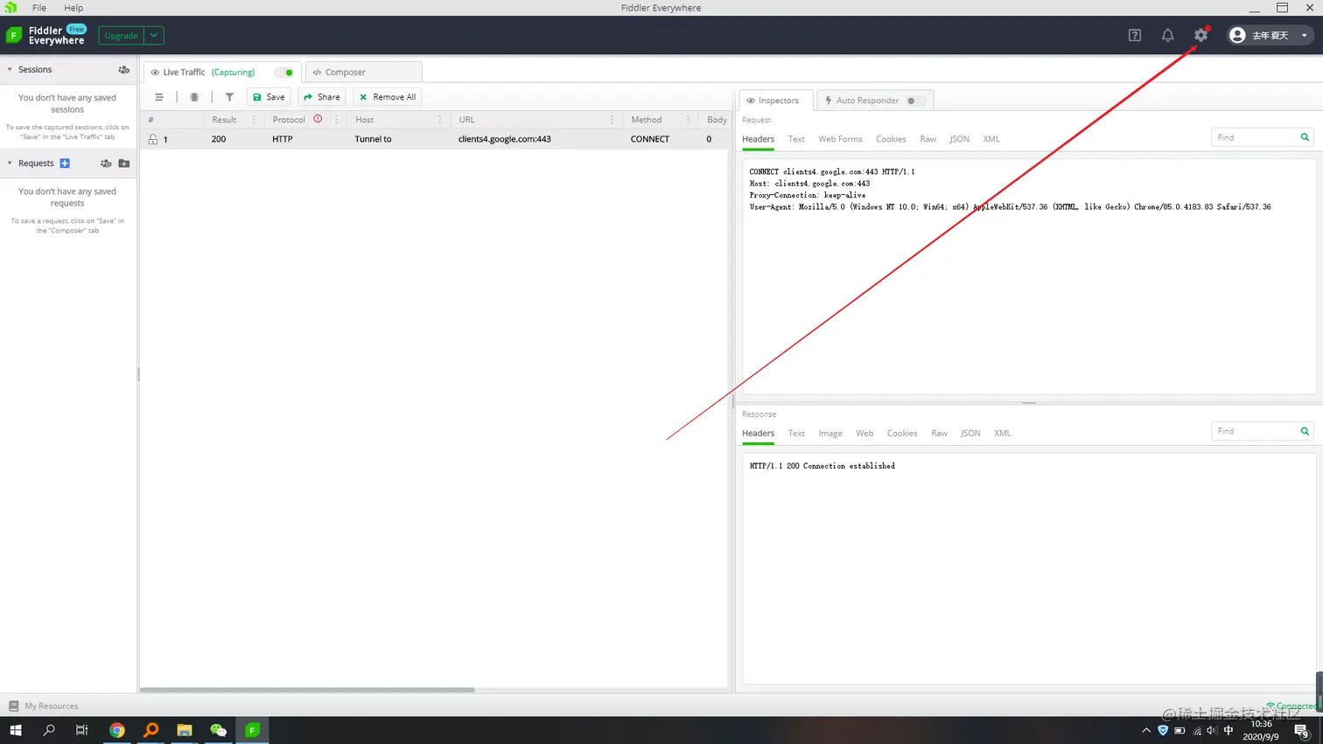The width and height of the screenshot is (1323, 744).
Task: Open WeChat from the taskbar
Action: click(x=218, y=730)
